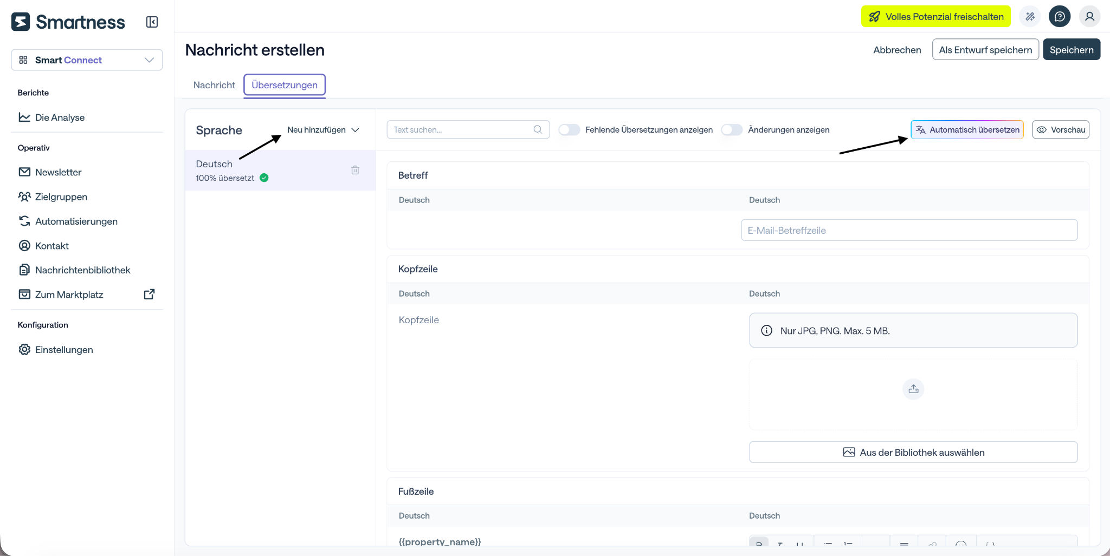Viewport: 1110px width, 556px height.
Task: Click the header image upload icon
Action: (x=913, y=389)
